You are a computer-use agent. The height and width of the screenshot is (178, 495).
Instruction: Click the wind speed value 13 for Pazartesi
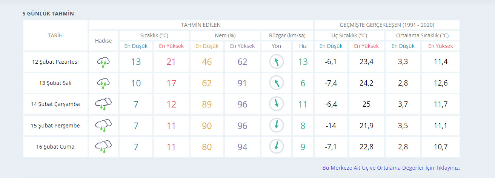tap(303, 62)
